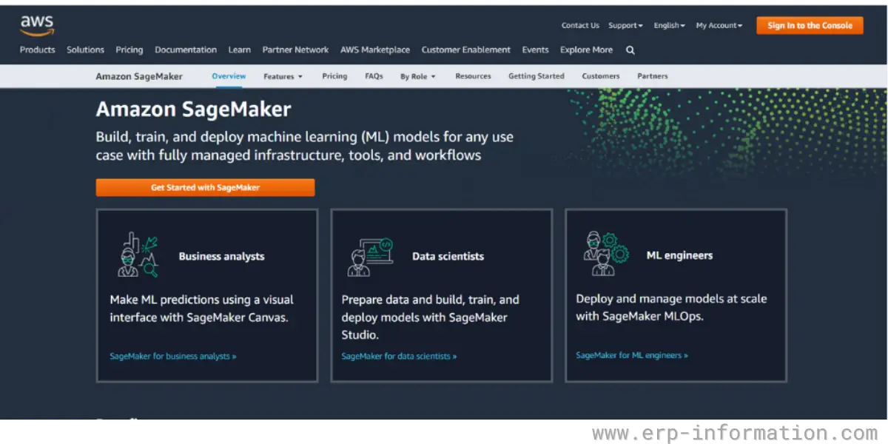Open the Partners tab
This screenshot has height=444, width=888.
[x=653, y=76]
